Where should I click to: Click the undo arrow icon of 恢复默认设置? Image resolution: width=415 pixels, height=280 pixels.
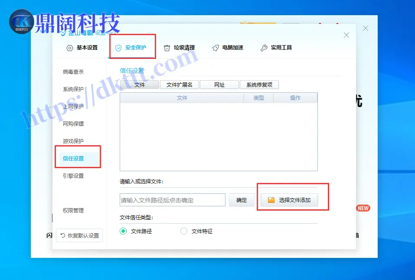tap(63, 236)
